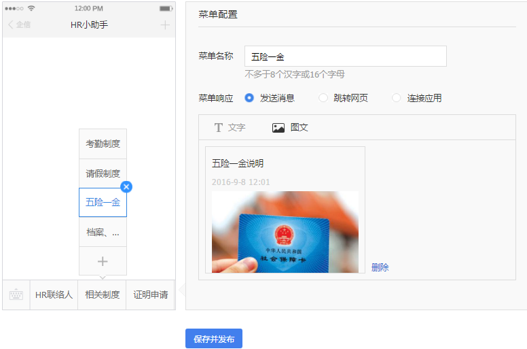
Task: Choose 连接应用 radio option
Action: 397,98
